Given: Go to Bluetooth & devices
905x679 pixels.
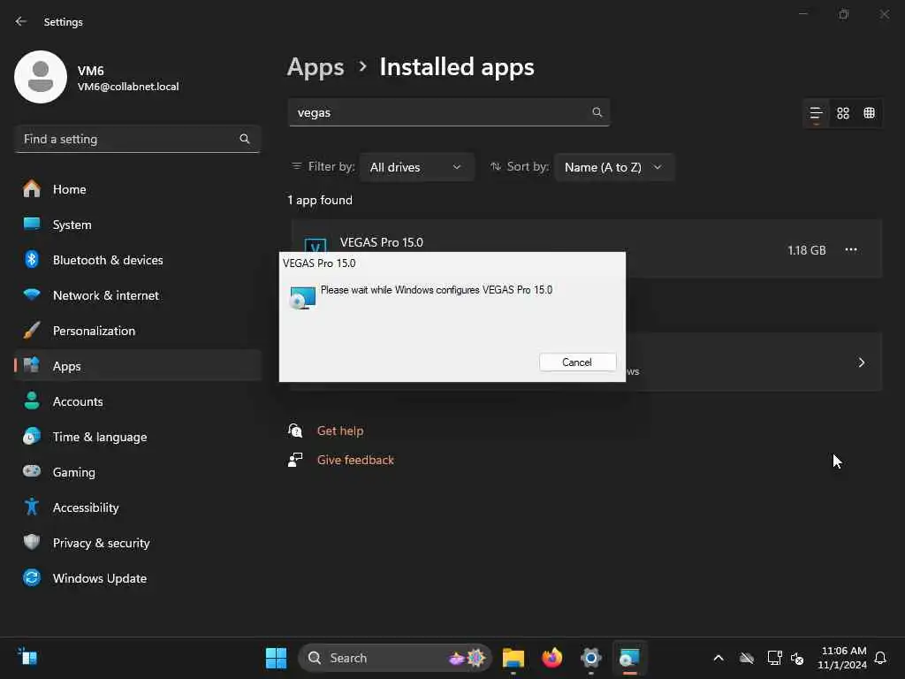Looking at the screenshot, I should click(137, 260).
